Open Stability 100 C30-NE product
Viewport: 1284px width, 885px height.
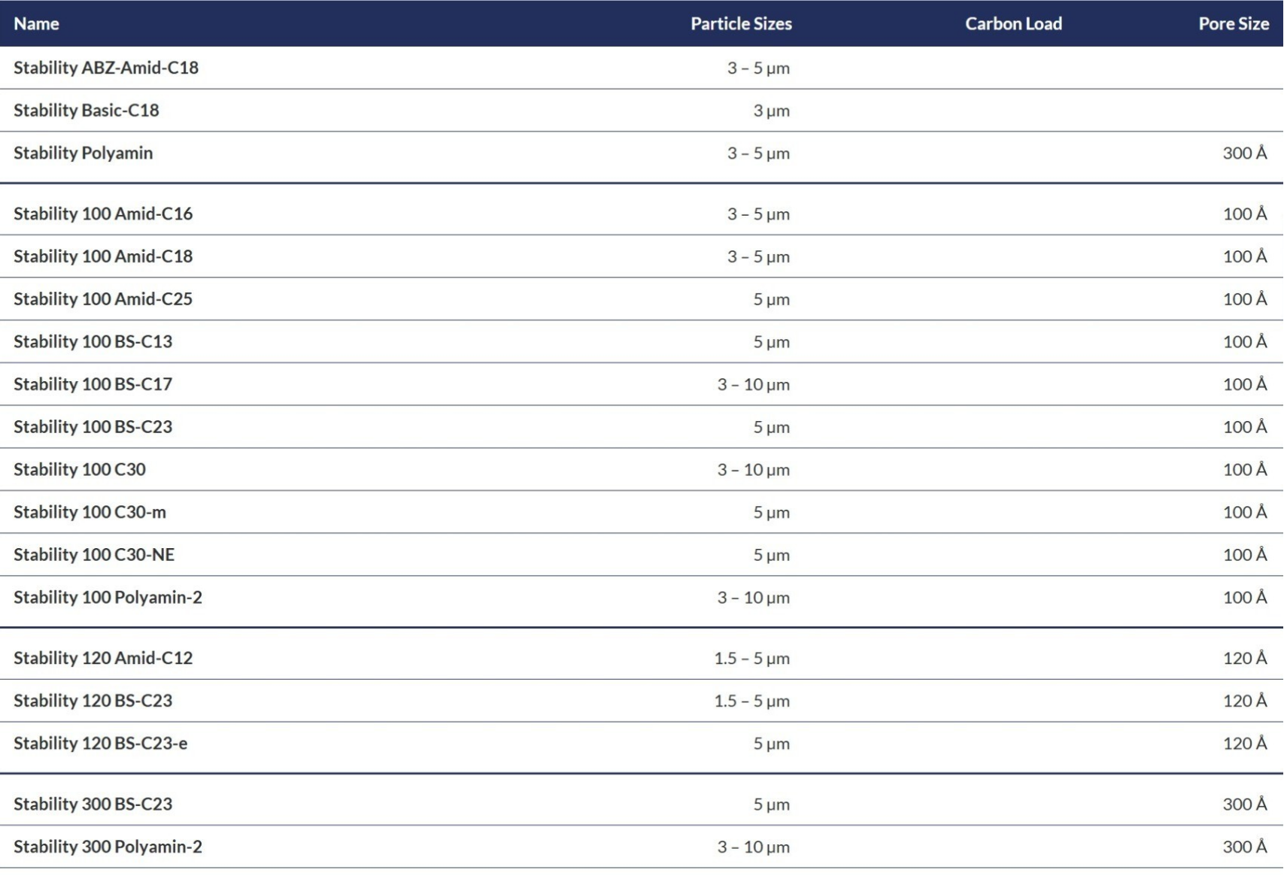pyautogui.click(x=94, y=555)
